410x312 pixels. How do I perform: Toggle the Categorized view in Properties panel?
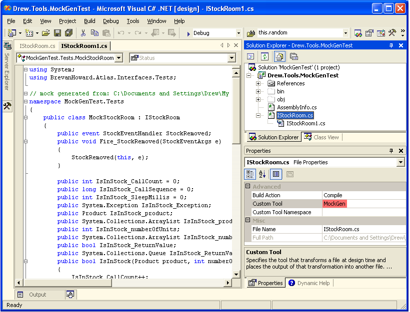click(249, 174)
